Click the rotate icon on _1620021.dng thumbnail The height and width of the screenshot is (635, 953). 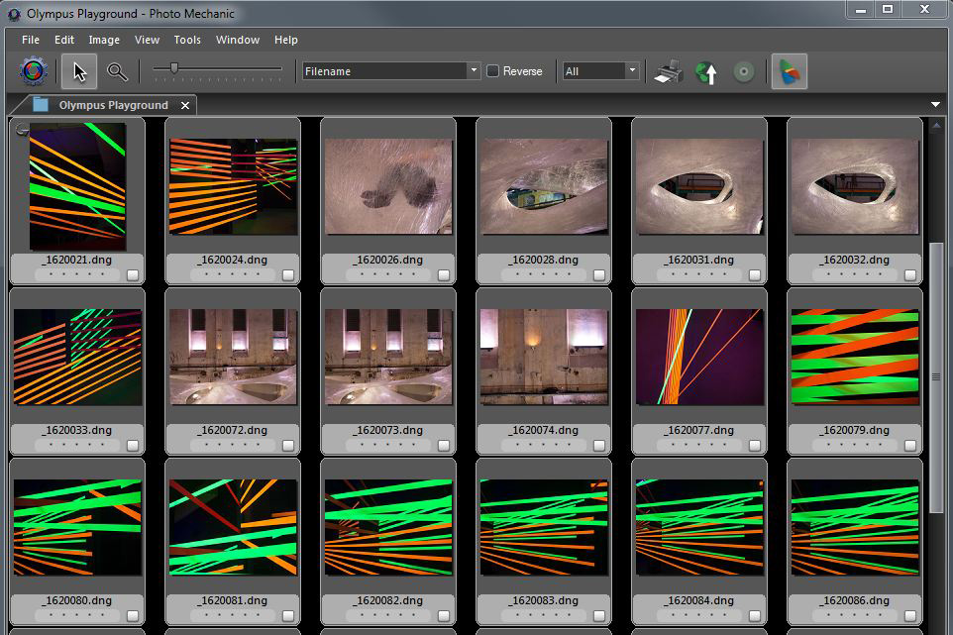coord(23,129)
